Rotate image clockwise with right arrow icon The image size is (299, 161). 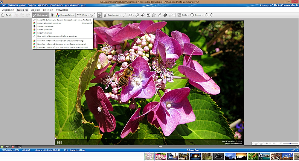point(212,15)
